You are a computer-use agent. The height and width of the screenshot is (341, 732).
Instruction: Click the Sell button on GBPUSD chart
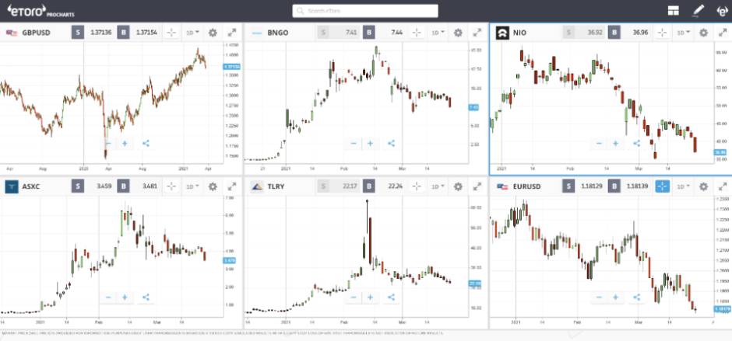78,33
